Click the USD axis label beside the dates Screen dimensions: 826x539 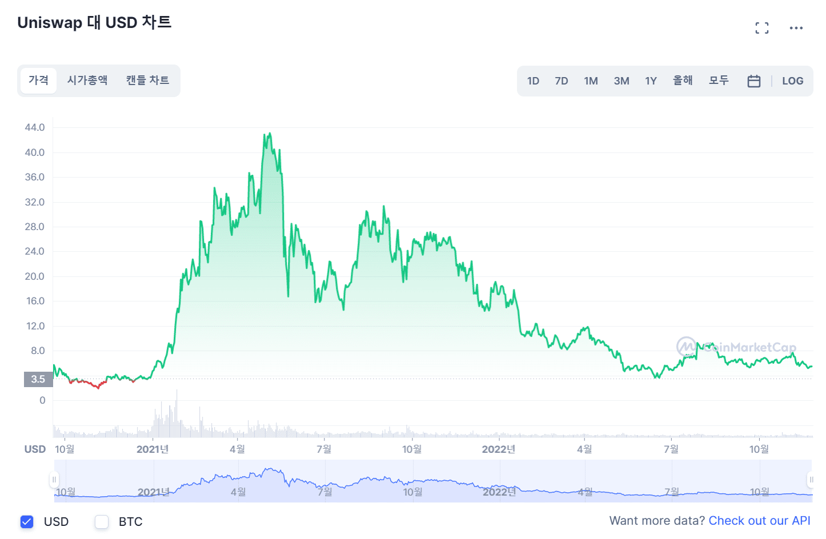35,449
